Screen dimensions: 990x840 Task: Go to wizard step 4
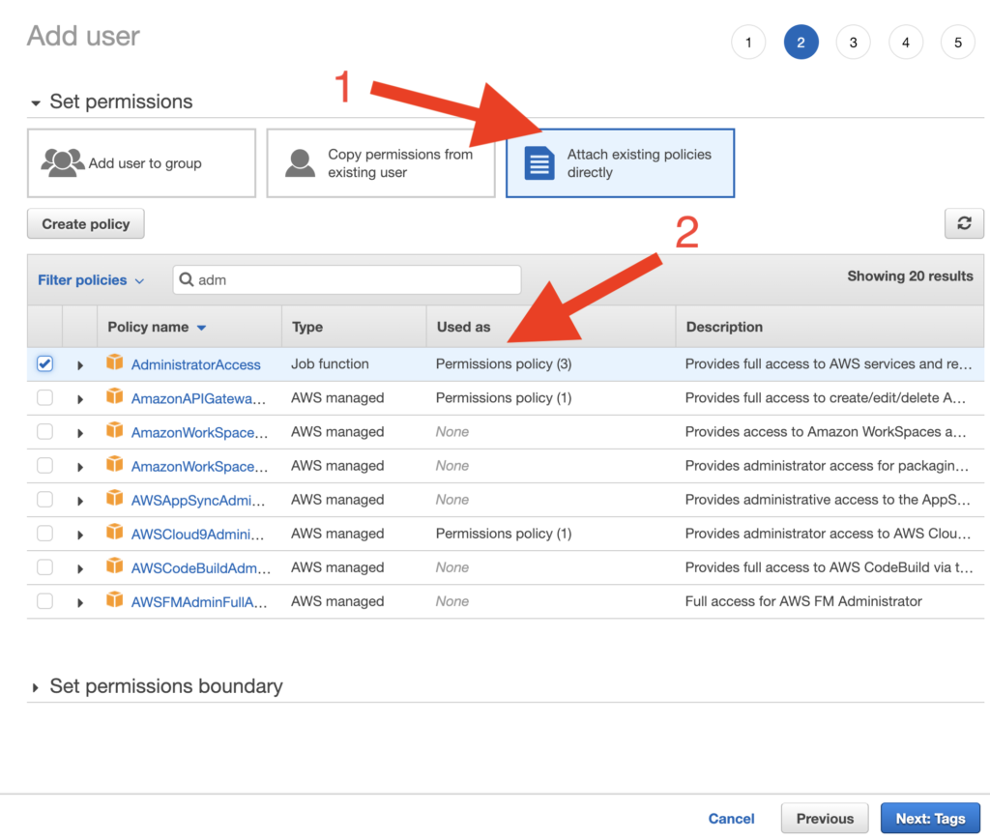905,43
